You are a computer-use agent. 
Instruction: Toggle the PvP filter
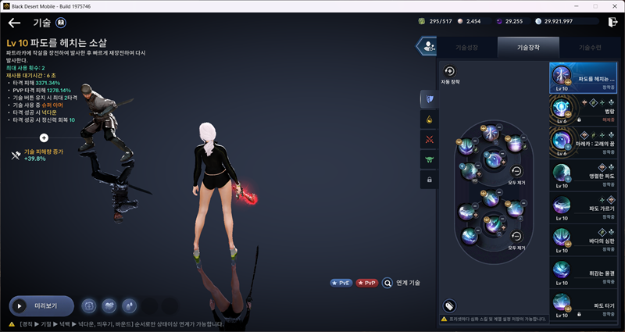[x=366, y=283]
